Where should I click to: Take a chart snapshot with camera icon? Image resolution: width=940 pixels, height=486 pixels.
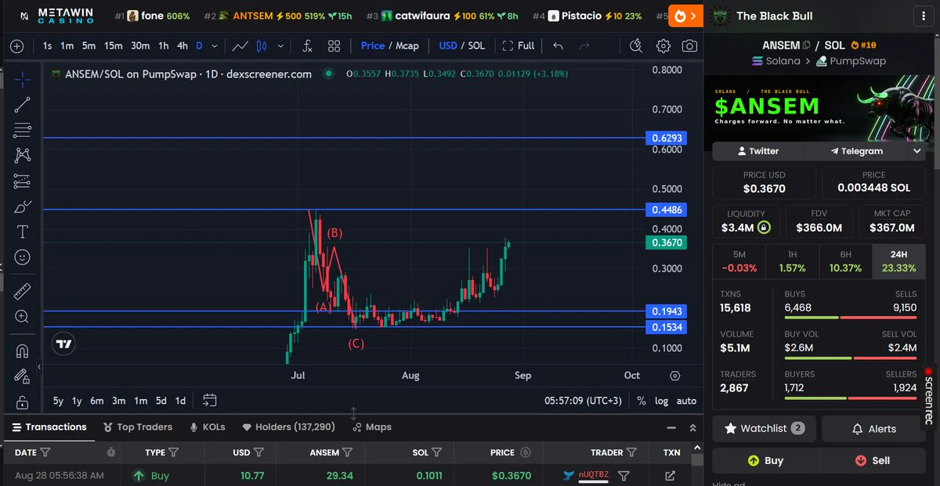click(689, 46)
